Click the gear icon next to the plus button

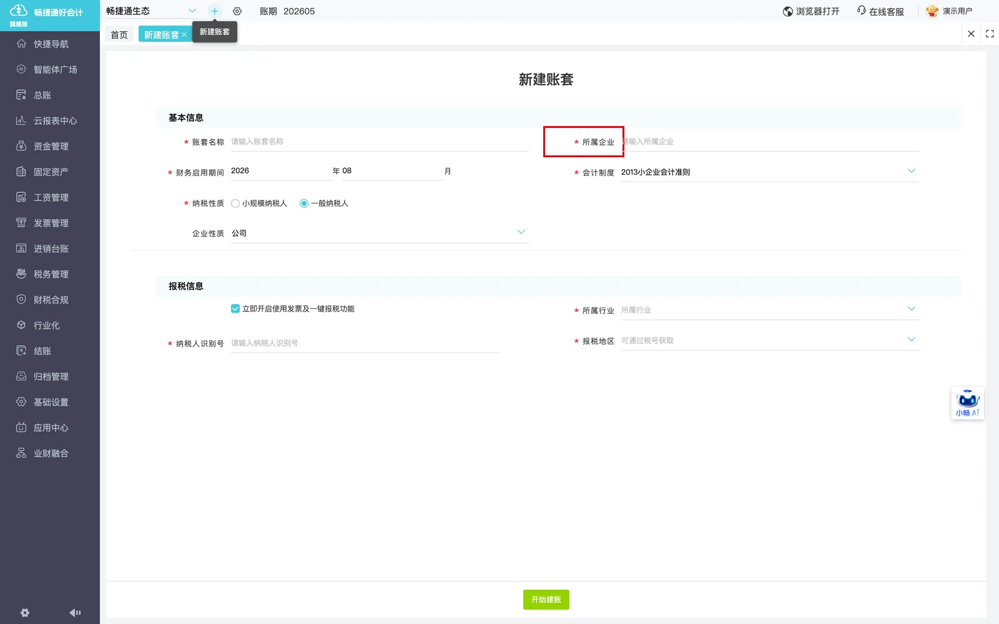[x=237, y=11]
